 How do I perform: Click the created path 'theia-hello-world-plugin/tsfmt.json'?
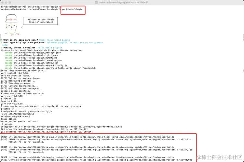pyautogui.click(x=36, y=63)
